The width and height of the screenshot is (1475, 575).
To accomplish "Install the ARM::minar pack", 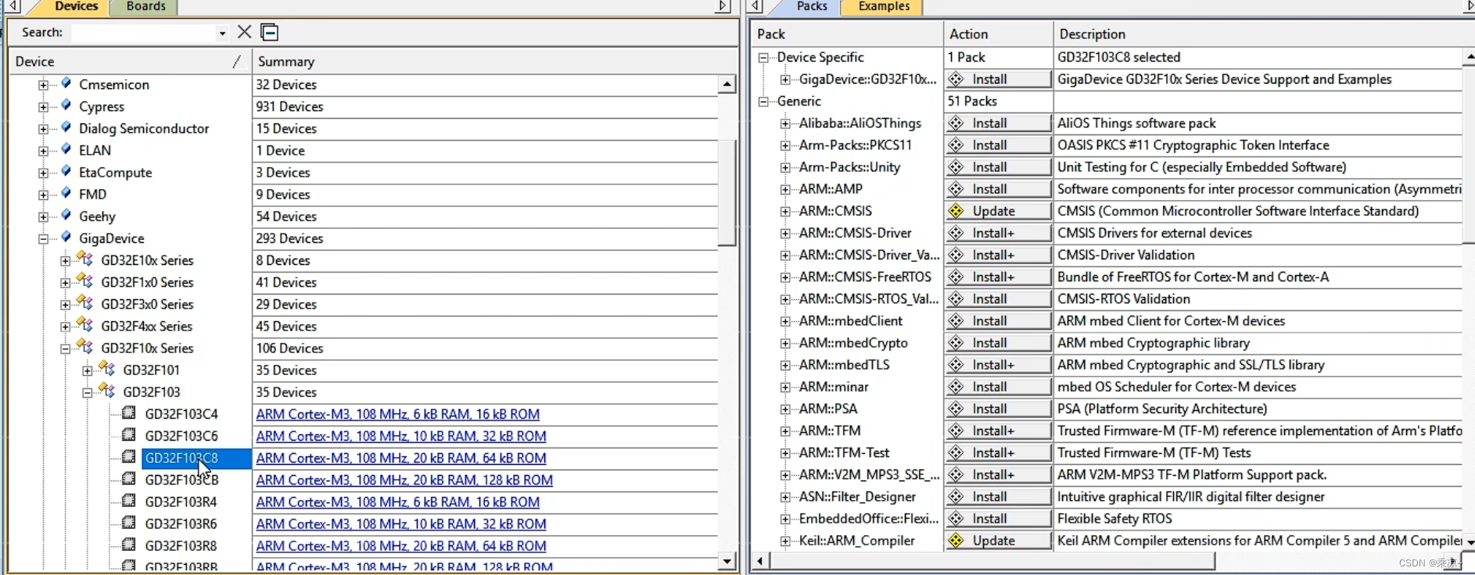I will [x=998, y=387].
